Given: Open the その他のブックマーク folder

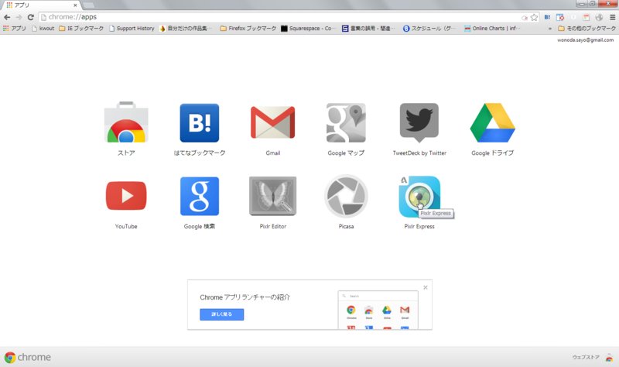Looking at the screenshot, I should 587,29.
